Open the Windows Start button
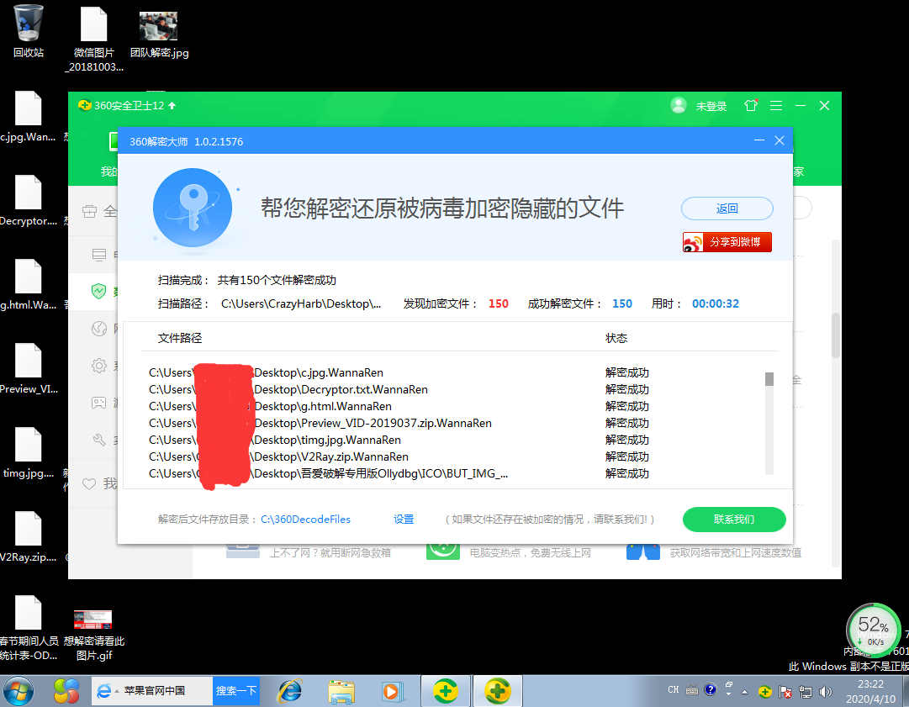Viewport: 909px width, 707px height. pyautogui.click(x=18, y=691)
